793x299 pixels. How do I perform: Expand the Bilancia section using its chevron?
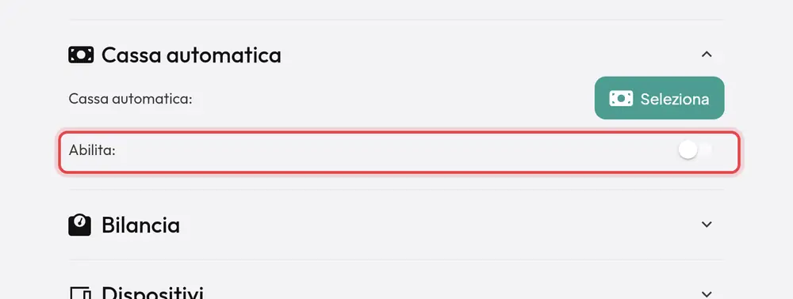coord(707,225)
